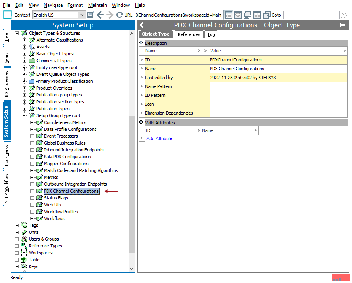
Task: Open the Maintain menu
Action: pos(97,5)
